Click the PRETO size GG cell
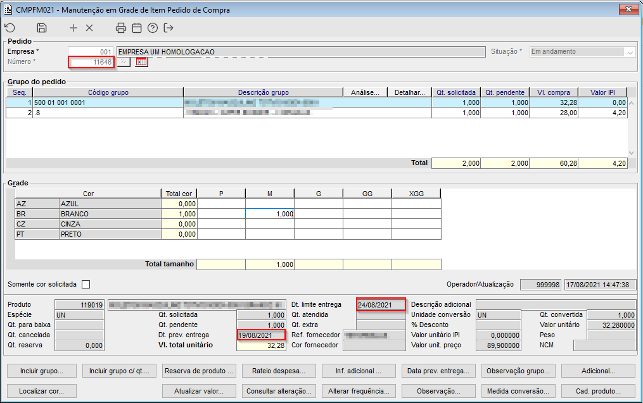 coord(367,234)
